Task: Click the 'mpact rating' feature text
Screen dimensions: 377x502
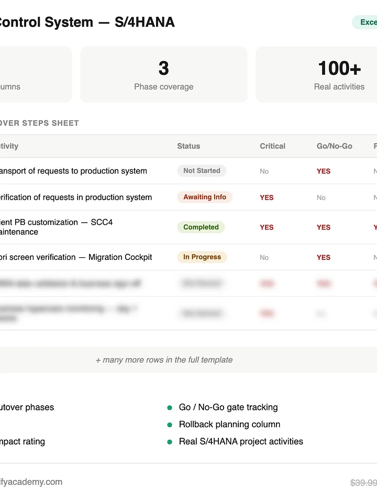Action: (23, 441)
